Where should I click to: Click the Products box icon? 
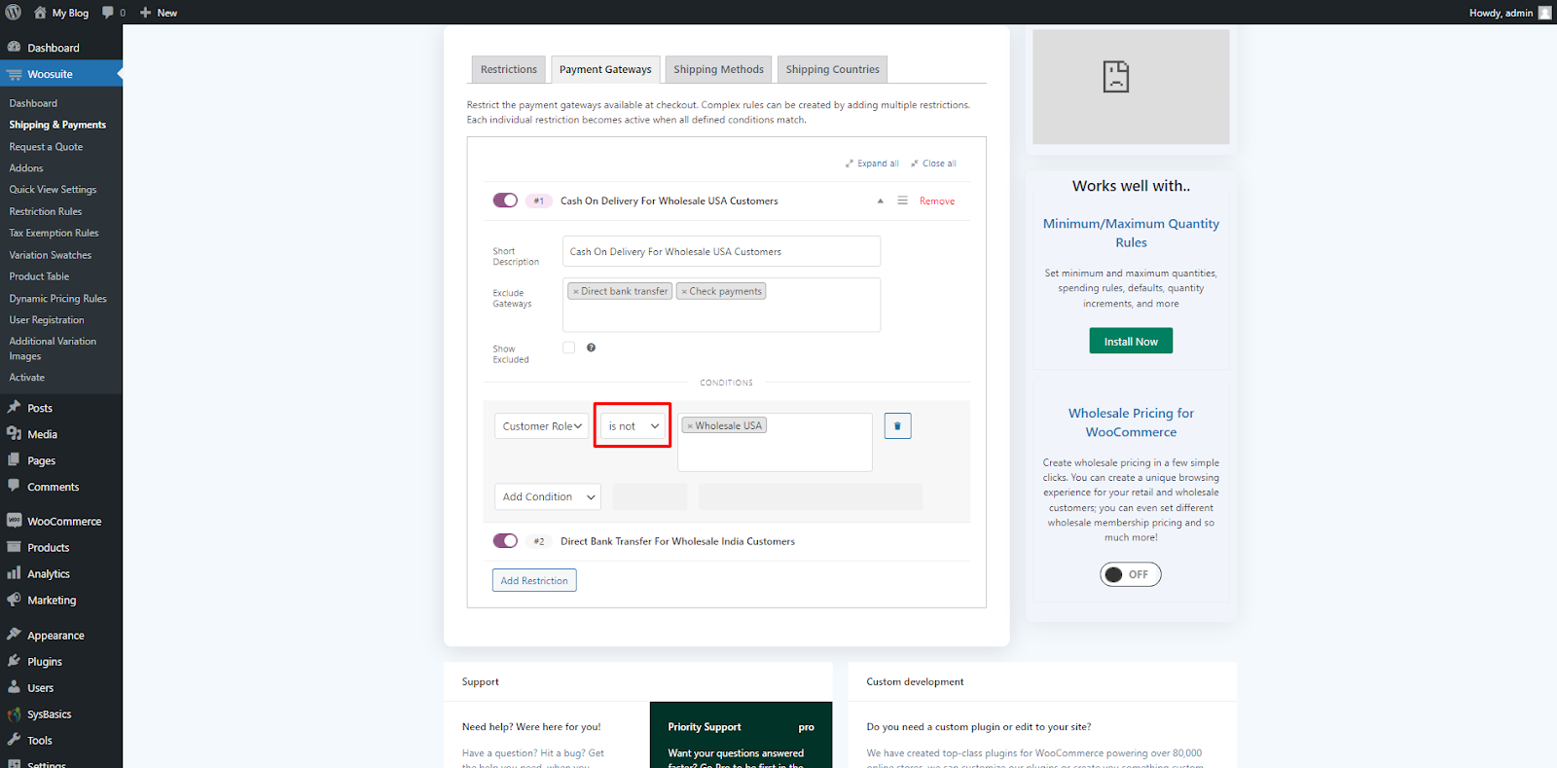point(14,547)
